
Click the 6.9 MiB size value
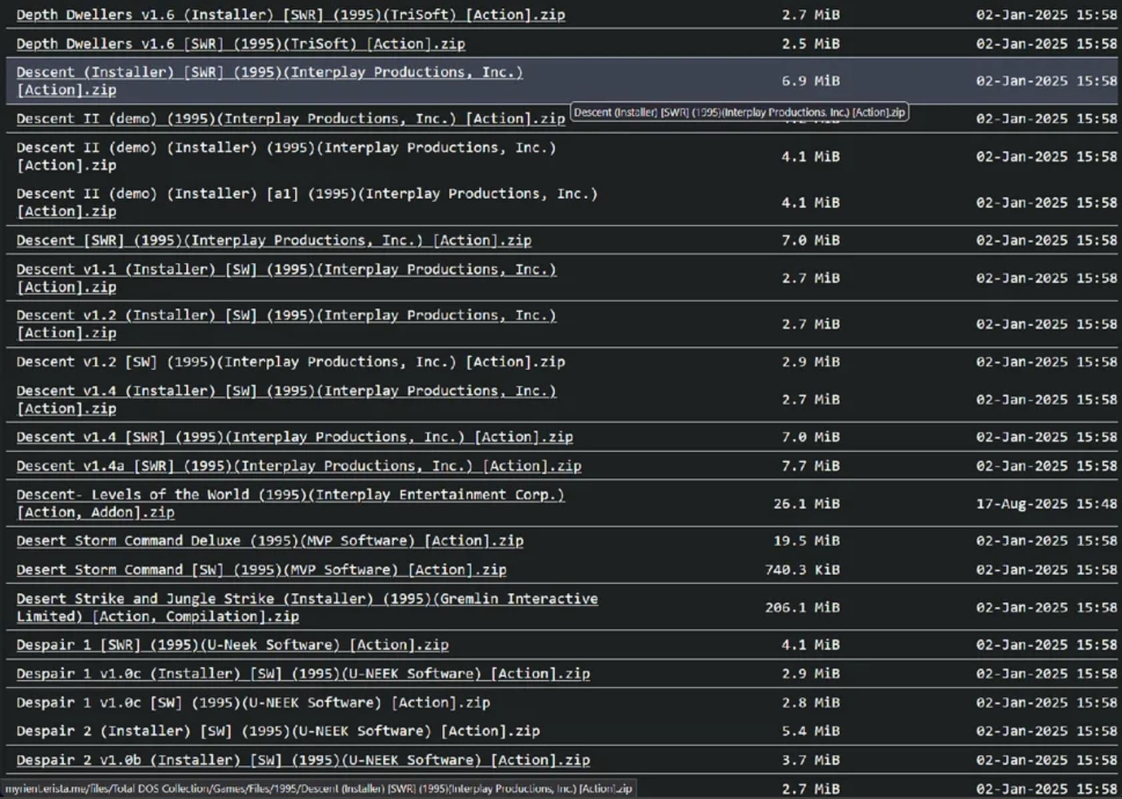(810, 81)
